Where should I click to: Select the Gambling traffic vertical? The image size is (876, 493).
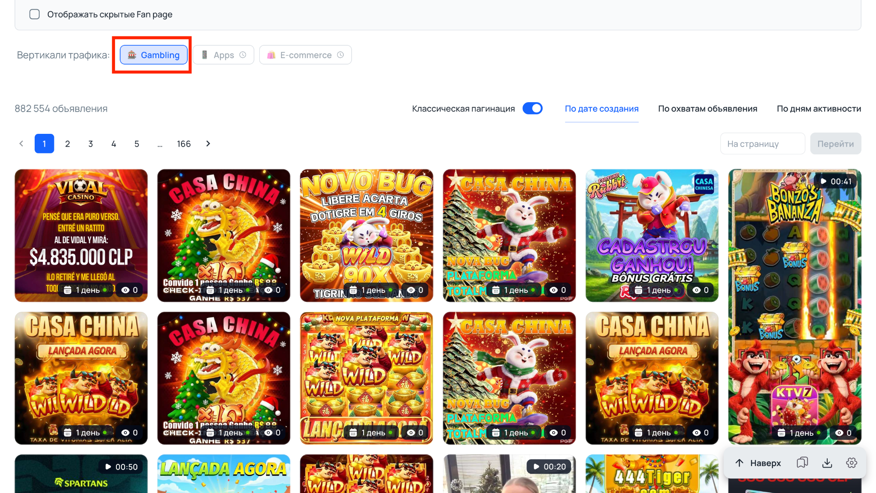154,55
